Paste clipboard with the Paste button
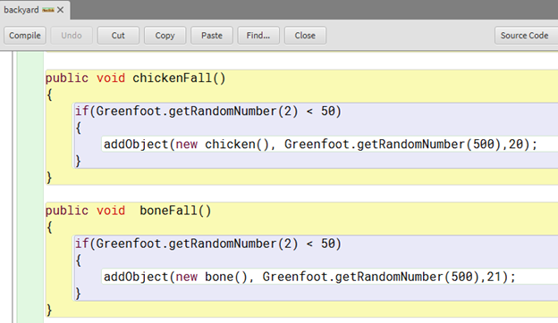558x323 pixels. 212,36
